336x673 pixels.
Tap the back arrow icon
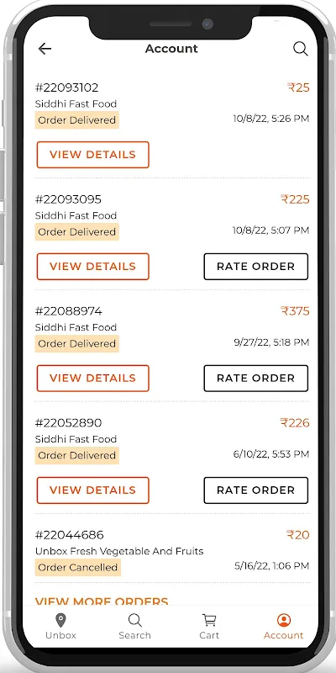point(45,49)
